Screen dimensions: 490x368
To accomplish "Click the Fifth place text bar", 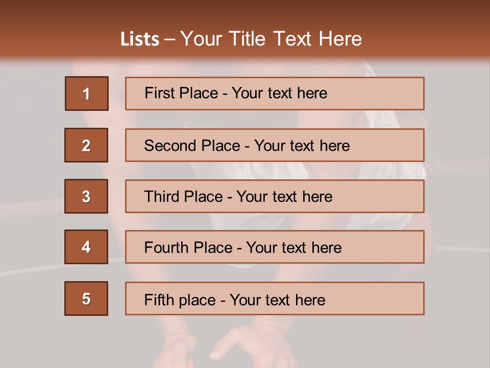I will [x=275, y=298].
